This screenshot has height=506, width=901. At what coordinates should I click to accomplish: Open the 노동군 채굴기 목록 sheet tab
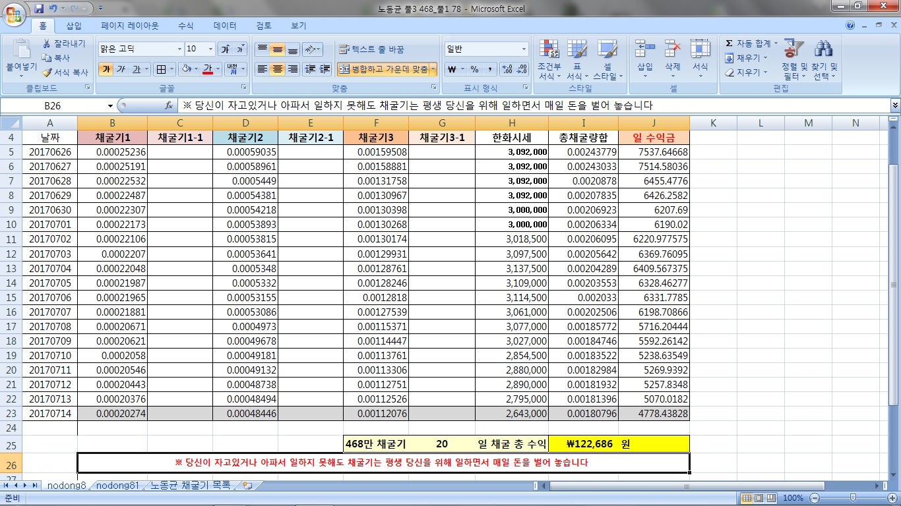pos(190,486)
